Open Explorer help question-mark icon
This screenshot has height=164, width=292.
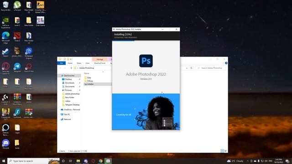tap(226, 63)
